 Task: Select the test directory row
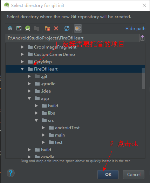(x=75, y=142)
